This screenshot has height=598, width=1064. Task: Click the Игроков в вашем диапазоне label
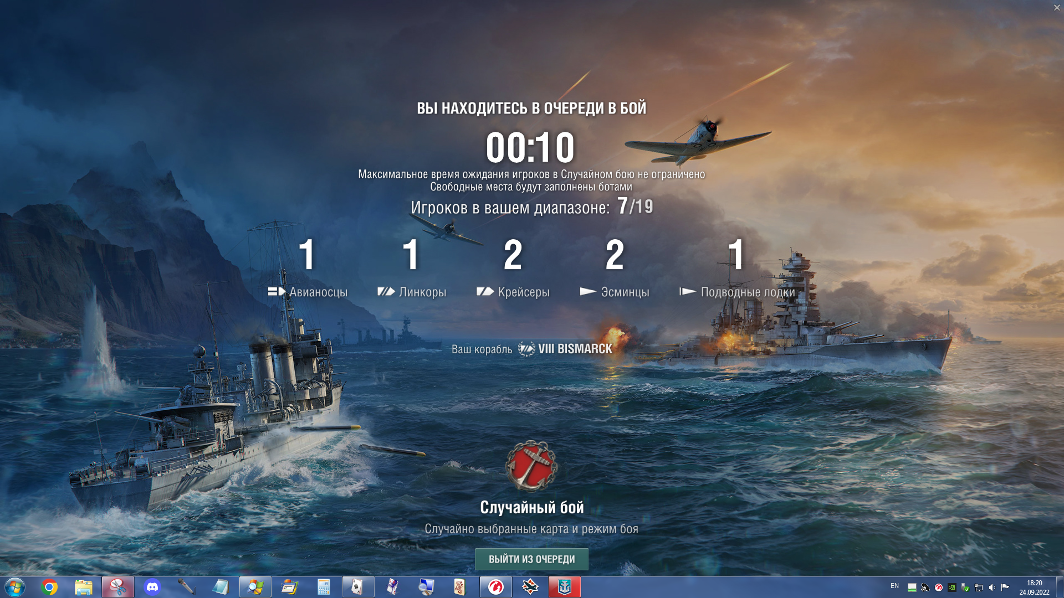point(510,208)
